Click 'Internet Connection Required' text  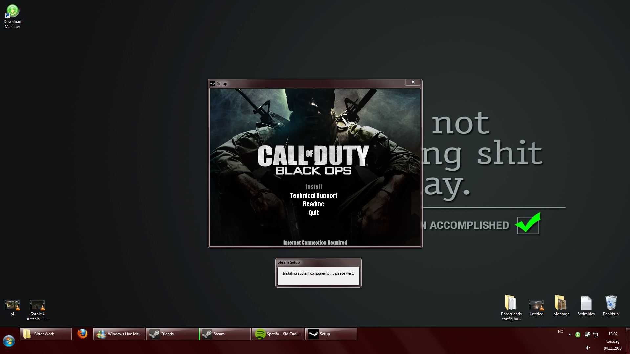coord(315,243)
